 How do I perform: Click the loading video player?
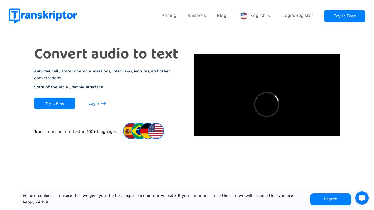(x=267, y=95)
